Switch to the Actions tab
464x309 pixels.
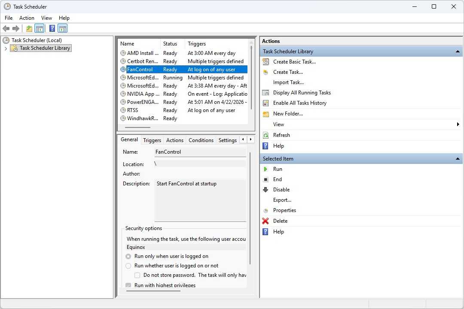(174, 140)
